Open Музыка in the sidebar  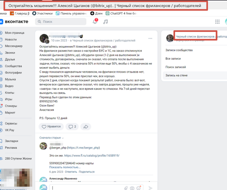[x=10, y=79]
